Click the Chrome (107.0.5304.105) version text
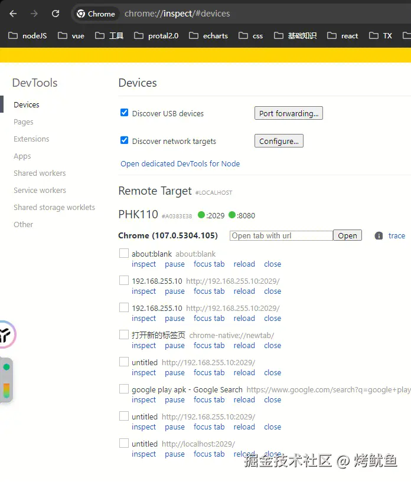The height and width of the screenshot is (482, 411). 168,236
